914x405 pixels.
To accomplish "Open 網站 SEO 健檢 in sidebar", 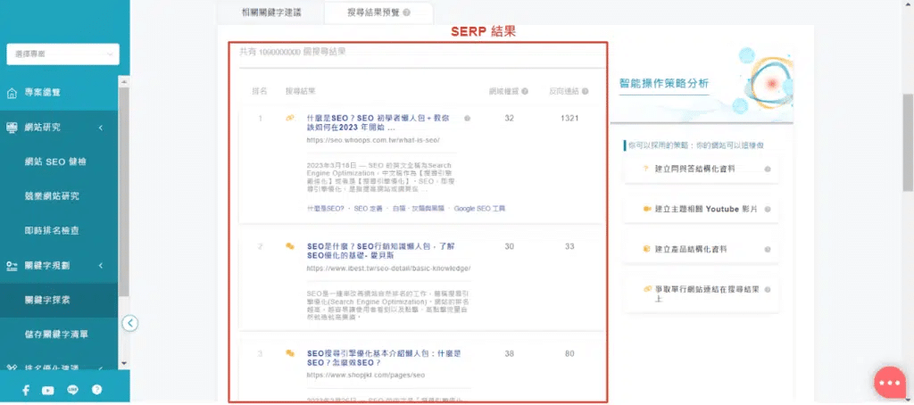I will (x=55, y=162).
